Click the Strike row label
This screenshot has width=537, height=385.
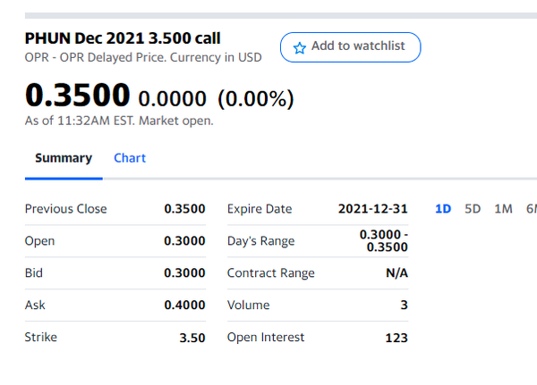coord(40,338)
